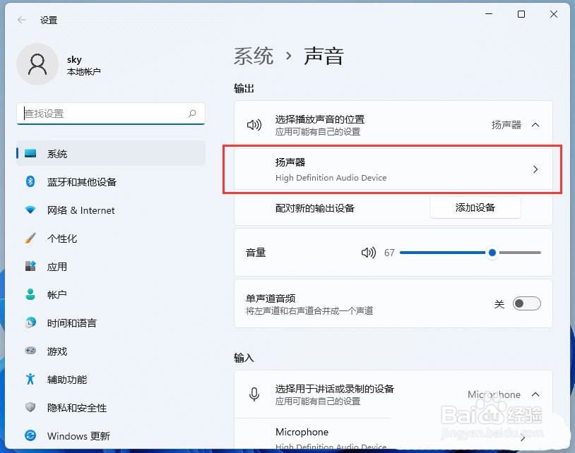Viewport: 575px width, 453px height.
Task: Click the search magnifier icon
Action: pyautogui.click(x=192, y=114)
